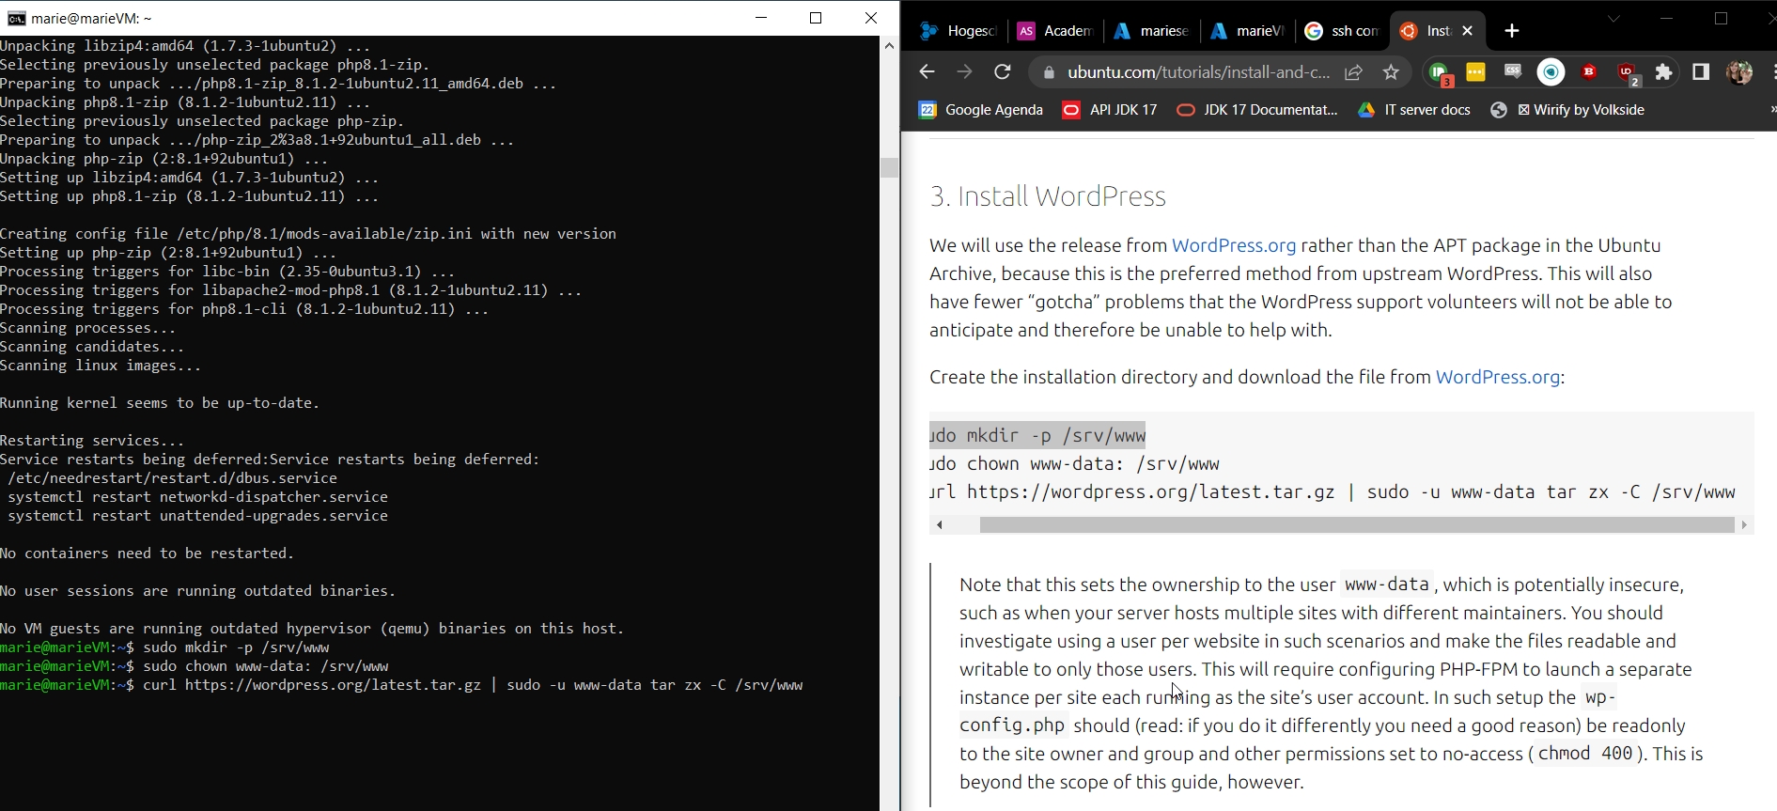Open the IT server docs bookmark
This screenshot has width=1777, height=811.
1414,110
